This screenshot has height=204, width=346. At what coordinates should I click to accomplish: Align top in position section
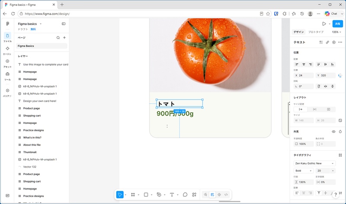(x=319, y=64)
